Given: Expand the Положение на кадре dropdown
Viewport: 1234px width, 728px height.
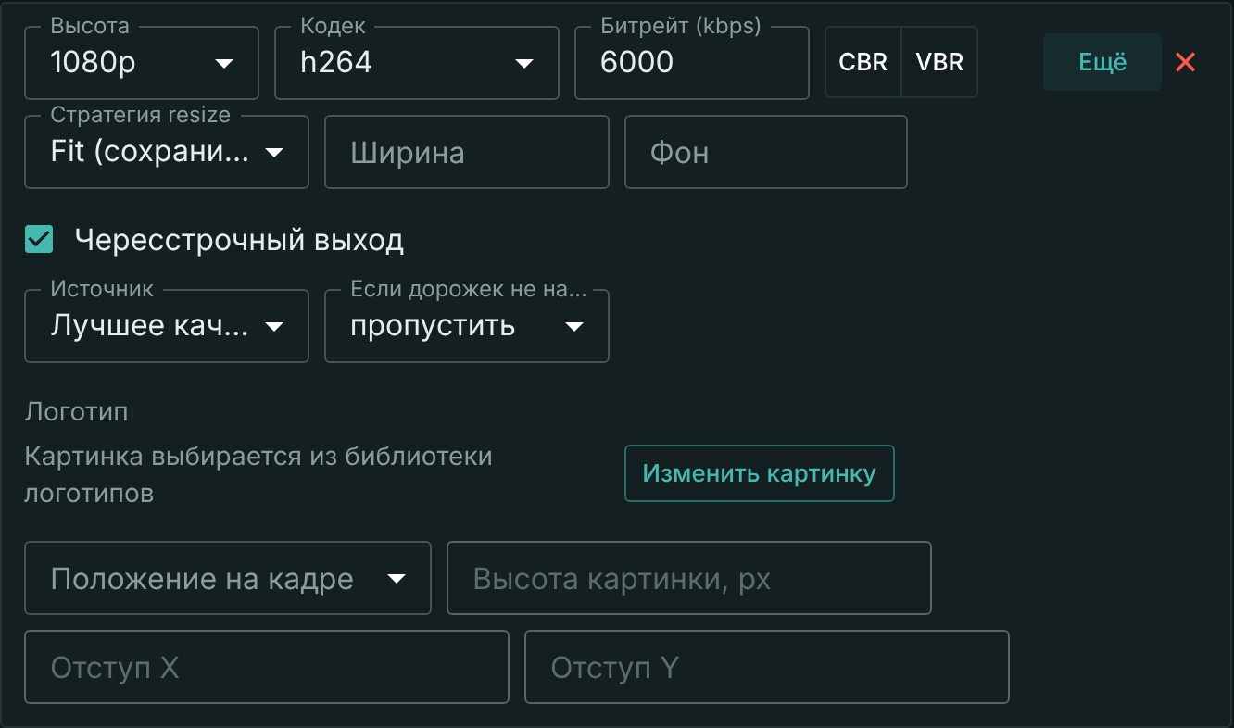Looking at the screenshot, I should pyautogui.click(x=228, y=578).
